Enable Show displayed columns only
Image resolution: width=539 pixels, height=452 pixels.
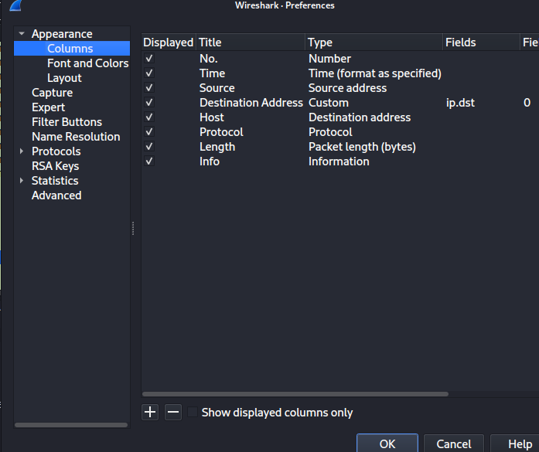pos(193,413)
